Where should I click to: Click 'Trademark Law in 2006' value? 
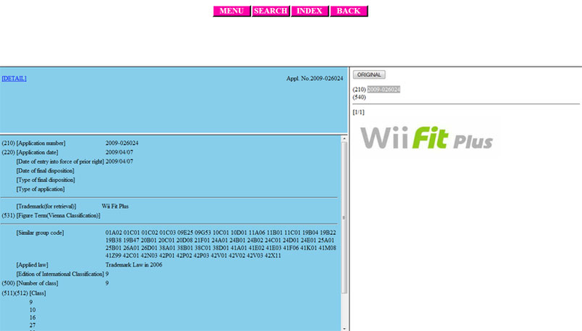134,265
